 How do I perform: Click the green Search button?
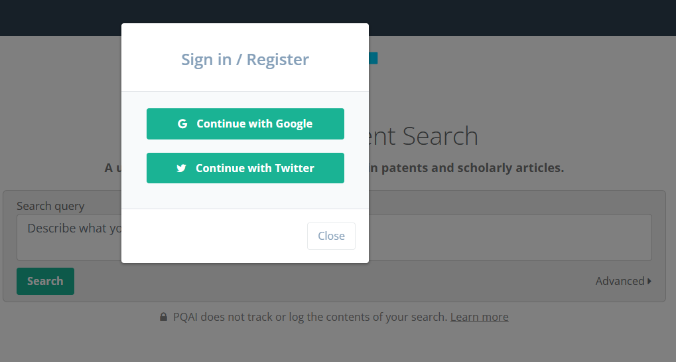(x=45, y=282)
